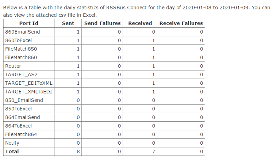This screenshot has width=272, height=160.
Task: Select the Sent column header
Action: [68, 24]
